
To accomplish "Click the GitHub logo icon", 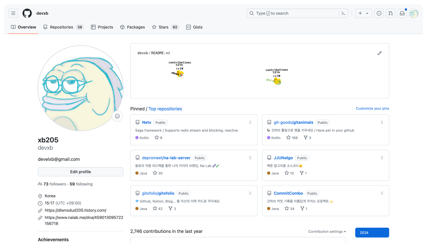I will (27, 13).
